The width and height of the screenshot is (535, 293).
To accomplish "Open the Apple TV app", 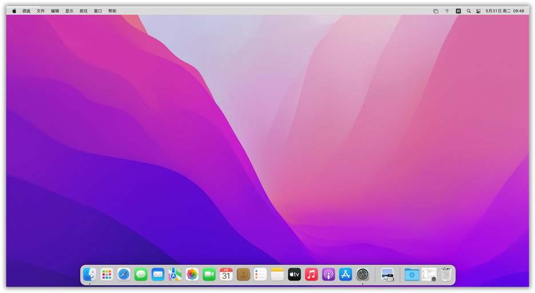I will [x=294, y=274].
